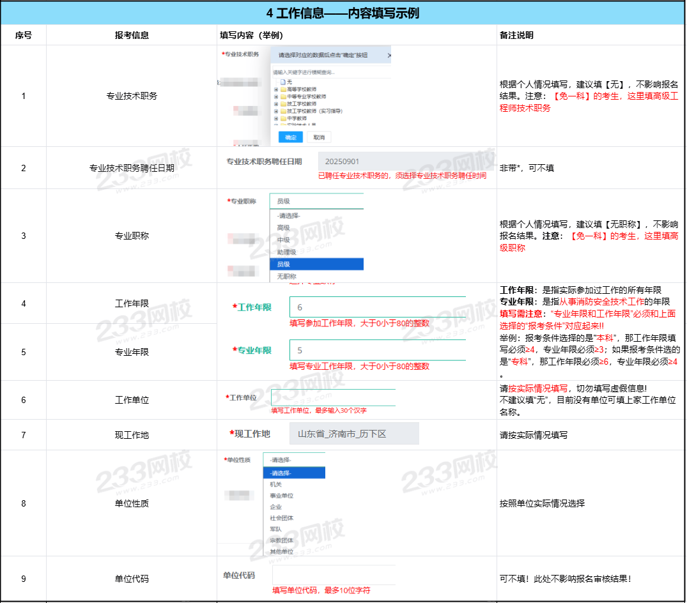Click the 专业技术职务聘任日期 cell in row 2
Image resolution: width=687 pixels, height=603 pixels.
coord(132,168)
